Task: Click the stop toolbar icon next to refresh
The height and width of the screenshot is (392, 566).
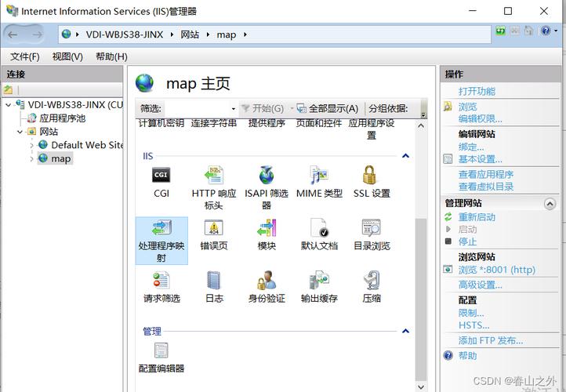Action: 515,31
